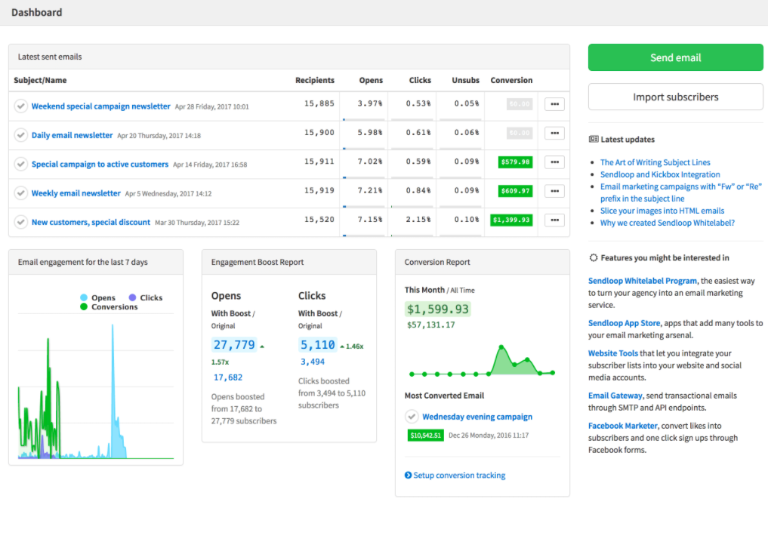Open the Sendloop Whitelabel Program link
768x539 pixels.
(x=642, y=281)
